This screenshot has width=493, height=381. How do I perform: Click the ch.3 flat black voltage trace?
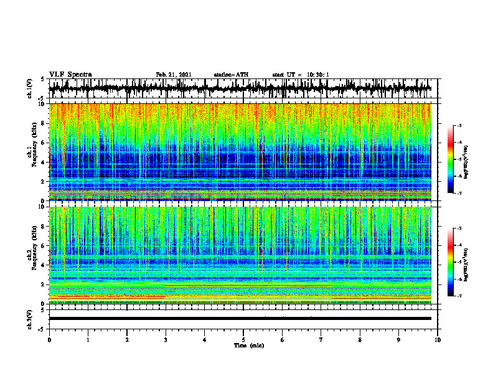[x=240, y=319]
